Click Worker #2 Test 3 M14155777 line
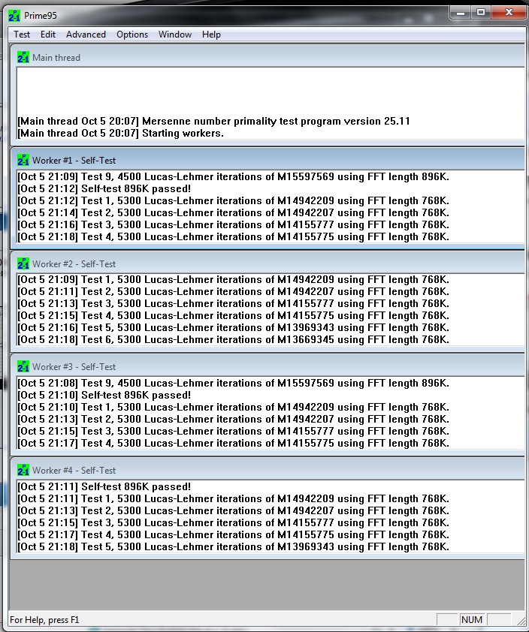529x632 pixels. 233,303
